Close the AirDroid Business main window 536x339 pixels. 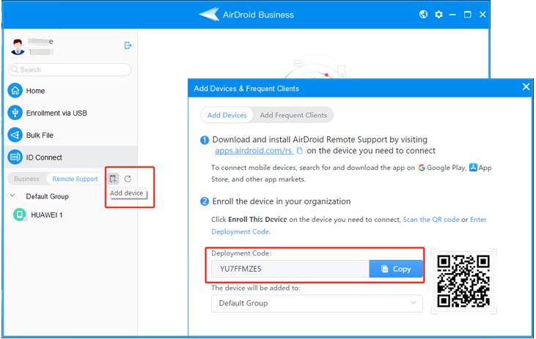pyautogui.click(x=482, y=15)
